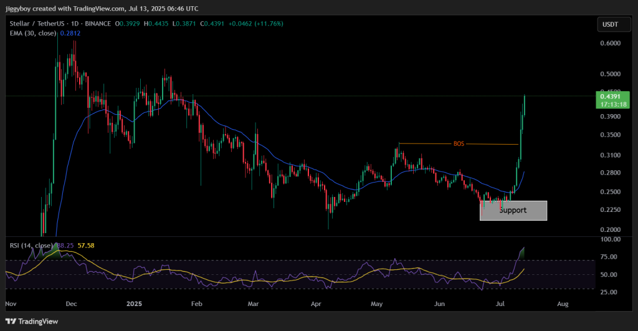The height and width of the screenshot is (331, 638).
Task: Click the 0.5000 price axis label
Action: (611, 74)
